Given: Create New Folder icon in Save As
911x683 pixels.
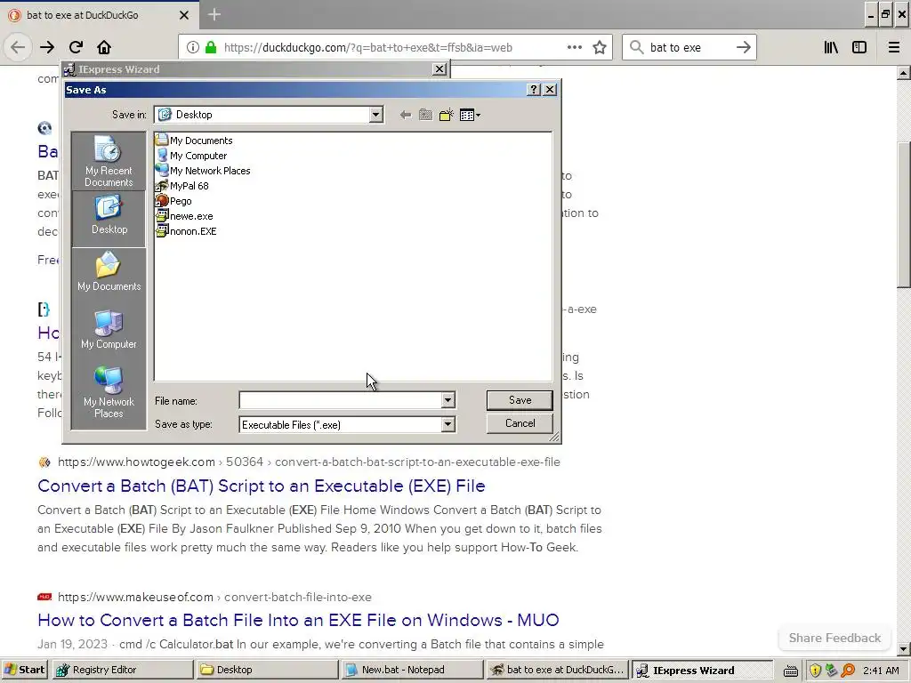Looking at the screenshot, I should click(447, 115).
